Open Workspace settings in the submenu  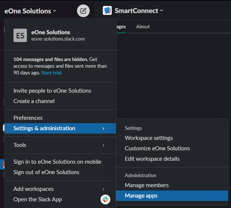click(x=172, y=138)
